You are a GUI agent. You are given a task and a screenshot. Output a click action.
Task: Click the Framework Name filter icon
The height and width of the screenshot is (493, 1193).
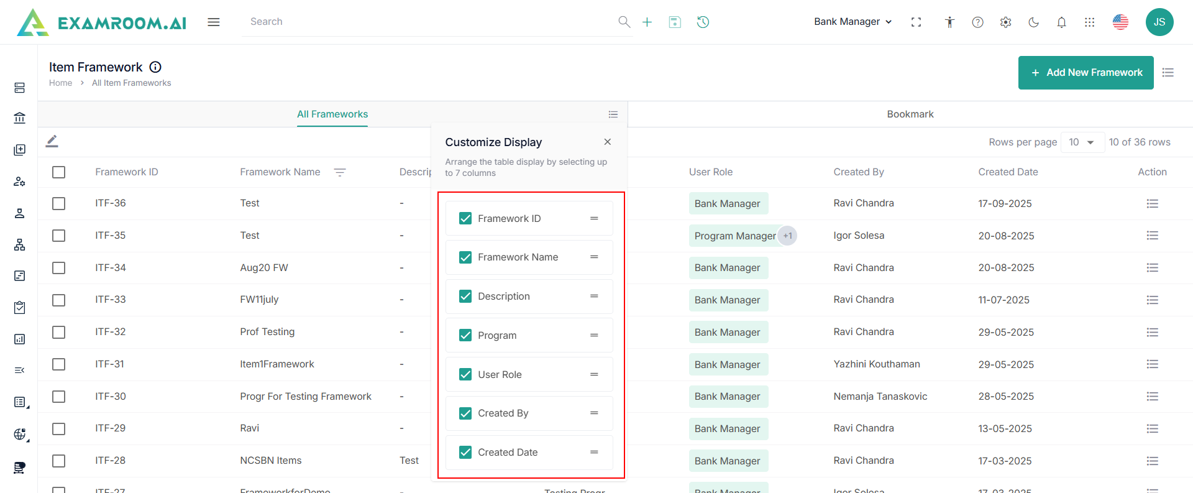[x=340, y=172]
